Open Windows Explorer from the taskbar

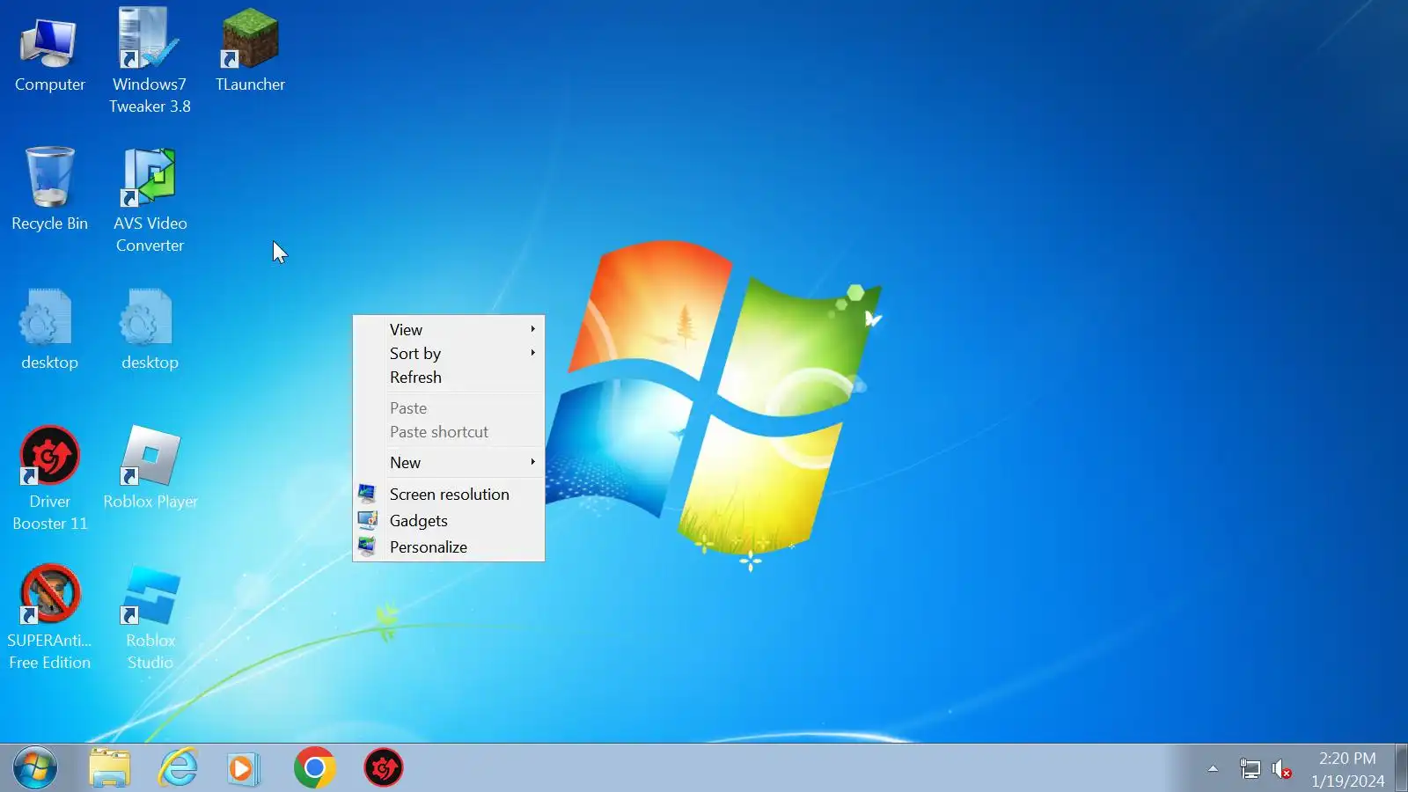(x=110, y=768)
